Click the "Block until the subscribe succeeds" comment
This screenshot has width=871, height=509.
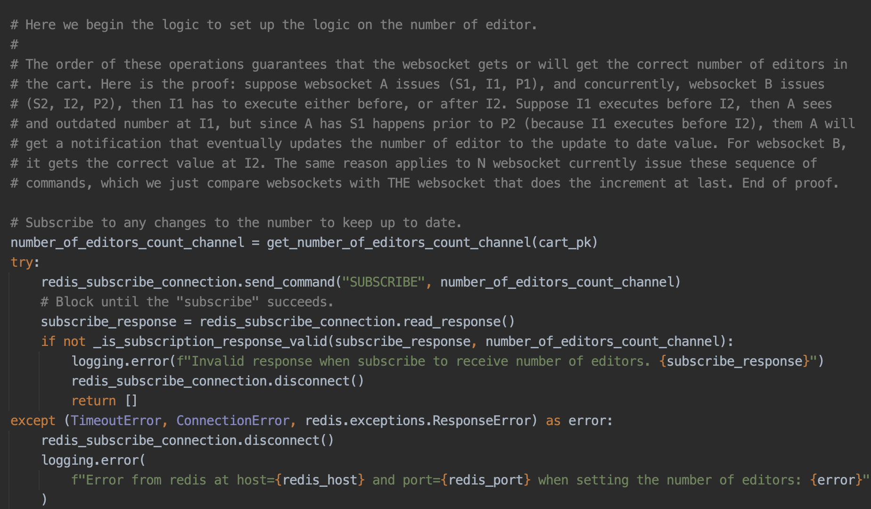[187, 302]
